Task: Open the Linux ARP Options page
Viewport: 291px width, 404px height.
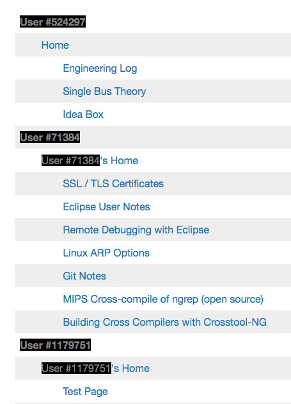Action: pos(106,253)
